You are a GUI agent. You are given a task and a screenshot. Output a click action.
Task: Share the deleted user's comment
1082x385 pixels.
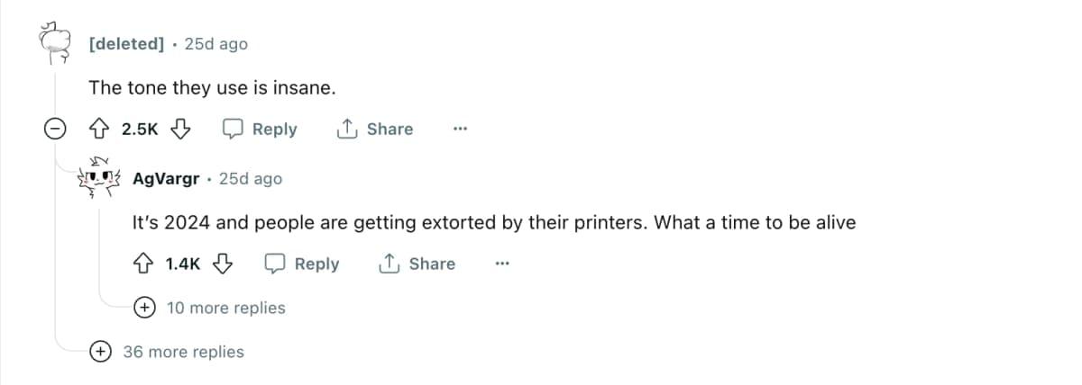point(375,130)
